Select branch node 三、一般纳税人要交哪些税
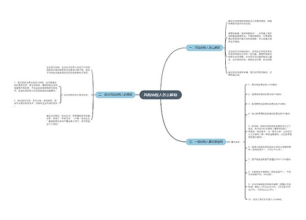306x220 pixels. [206, 142]
